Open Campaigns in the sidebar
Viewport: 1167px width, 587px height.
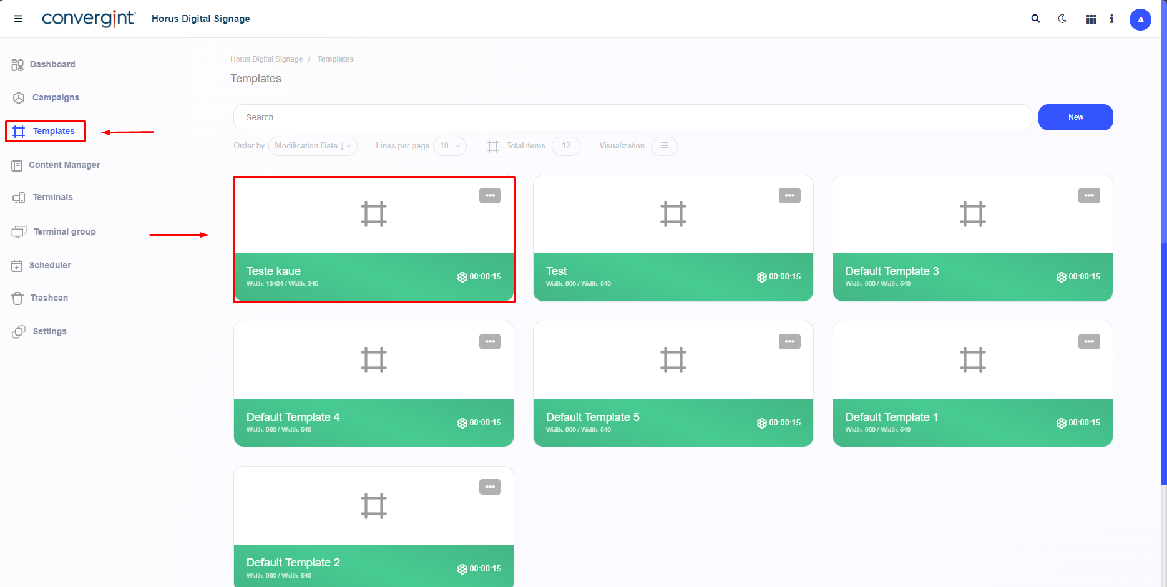[x=56, y=97]
